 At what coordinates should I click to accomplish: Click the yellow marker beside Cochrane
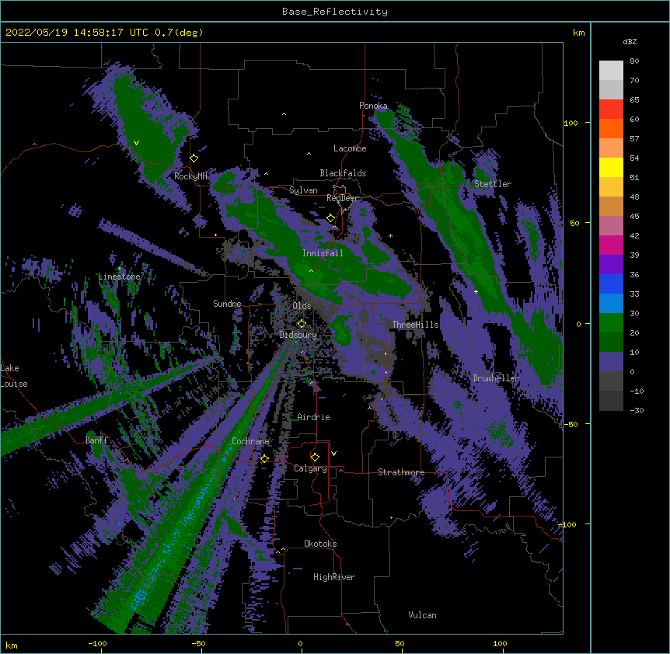click(264, 458)
